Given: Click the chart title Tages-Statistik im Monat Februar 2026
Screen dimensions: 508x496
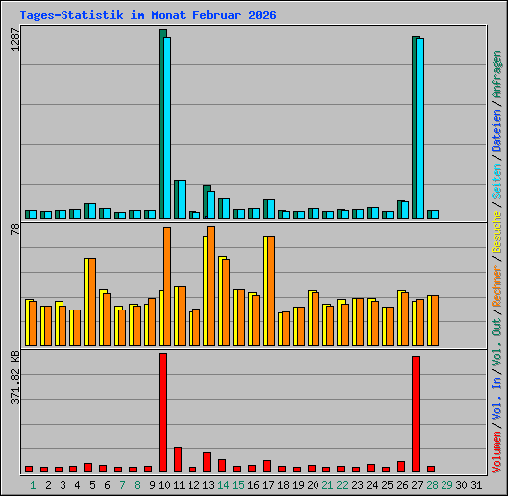Looking at the screenshot, I should point(148,15).
